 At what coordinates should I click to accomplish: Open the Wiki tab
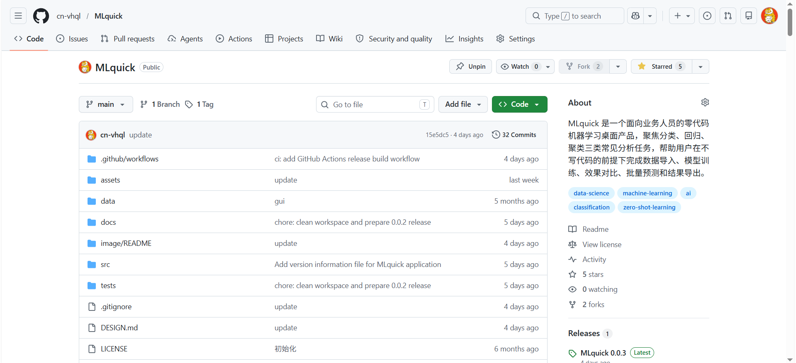[329, 38]
